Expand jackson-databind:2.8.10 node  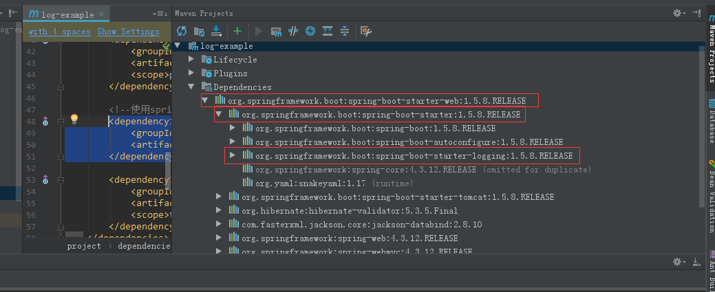coord(219,224)
